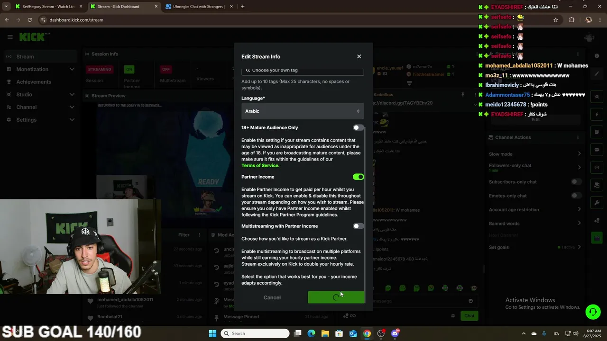Open chat settings gear near Chat button
Screen dimensions: 607x341
[x=453, y=315]
